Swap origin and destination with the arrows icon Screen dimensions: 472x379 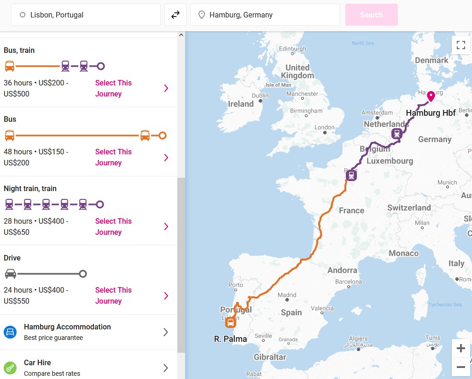point(175,15)
